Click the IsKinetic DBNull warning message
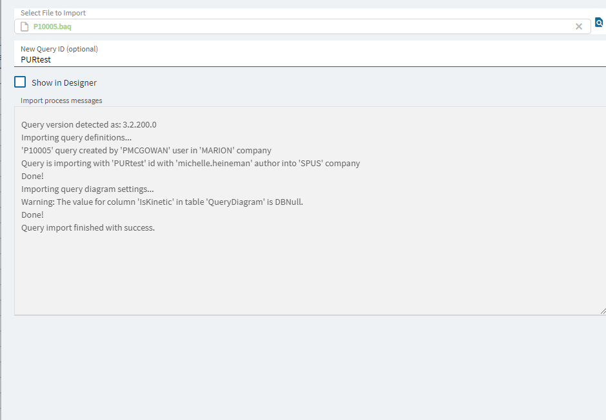The width and height of the screenshot is (606, 420). (162, 202)
